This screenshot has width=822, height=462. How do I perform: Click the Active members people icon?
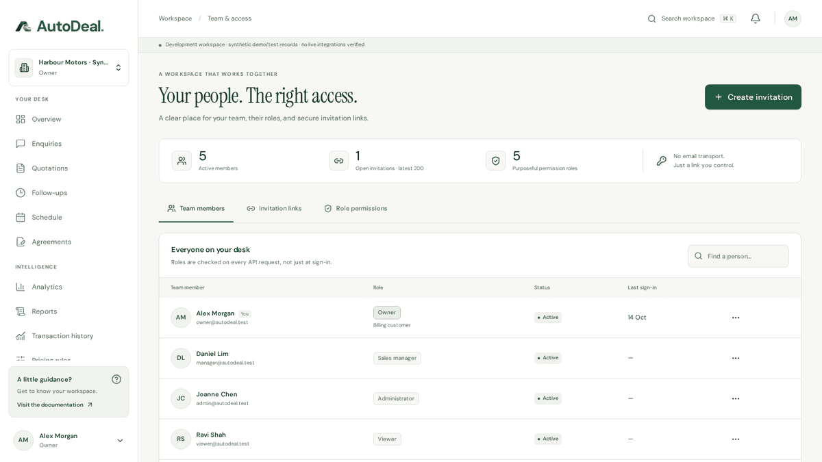182,161
